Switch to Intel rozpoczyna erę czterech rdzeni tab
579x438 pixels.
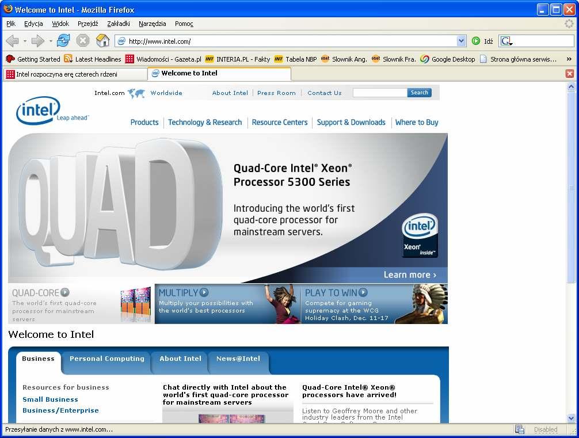[x=75, y=74]
